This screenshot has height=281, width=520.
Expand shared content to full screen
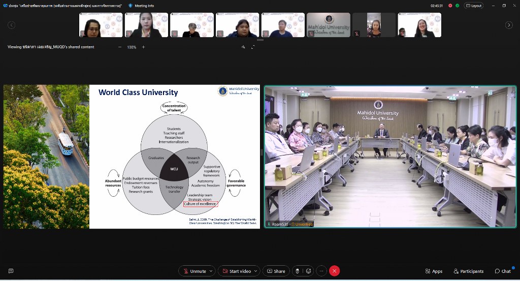click(x=253, y=47)
